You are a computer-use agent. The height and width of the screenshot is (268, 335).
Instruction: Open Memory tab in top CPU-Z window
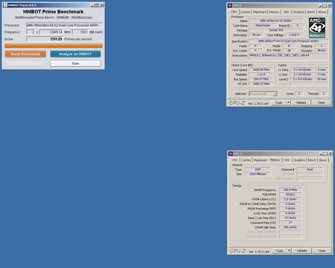[x=274, y=12]
